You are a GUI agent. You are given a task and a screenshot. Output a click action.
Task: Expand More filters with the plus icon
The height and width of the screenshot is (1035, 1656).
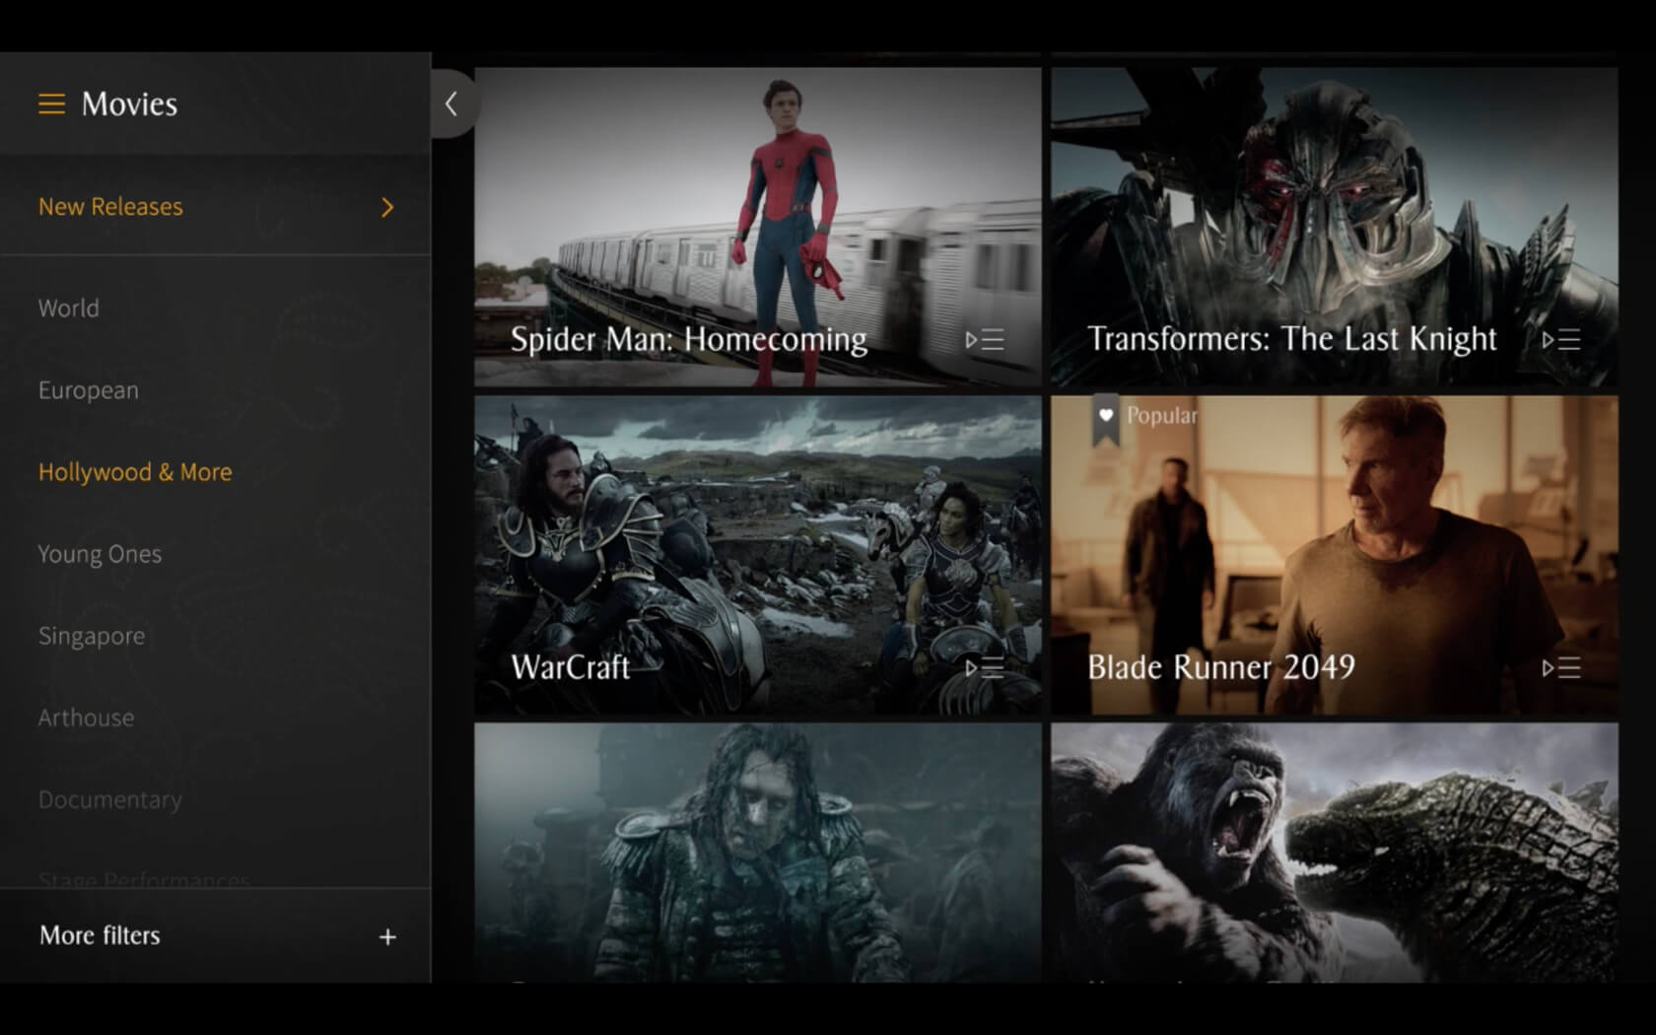[x=387, y=936]
